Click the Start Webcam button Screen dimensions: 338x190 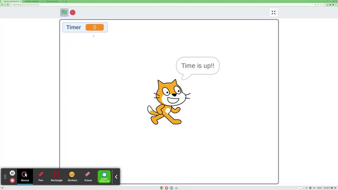point(104,177)
